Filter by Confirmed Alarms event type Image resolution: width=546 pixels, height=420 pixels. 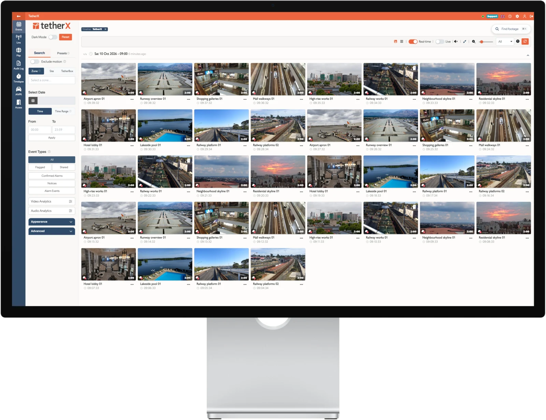pos(52,176)
